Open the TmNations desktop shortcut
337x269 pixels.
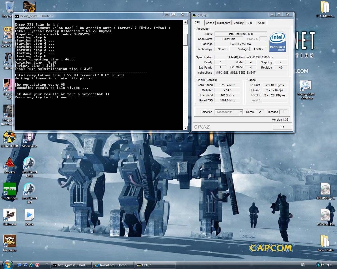tap(9, 191)
